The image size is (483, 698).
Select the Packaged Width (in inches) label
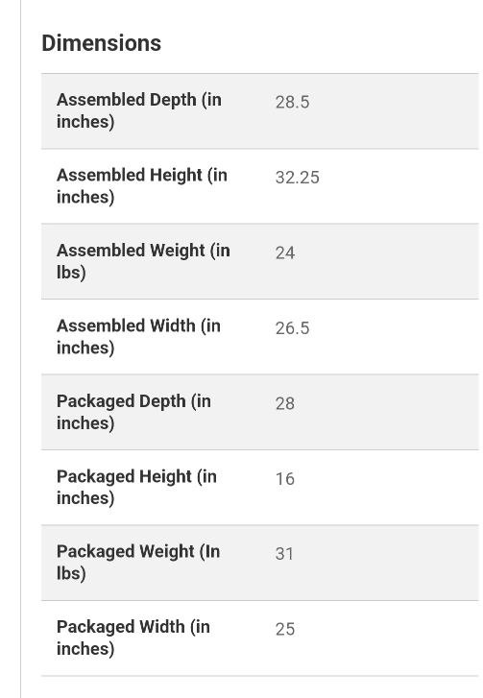point(133,638)
